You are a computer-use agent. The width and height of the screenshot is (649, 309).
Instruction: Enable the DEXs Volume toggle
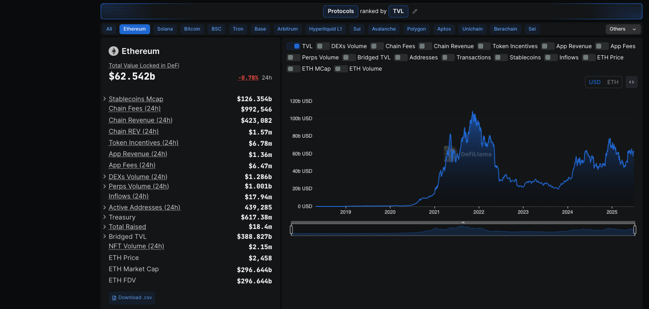[323, 46]
